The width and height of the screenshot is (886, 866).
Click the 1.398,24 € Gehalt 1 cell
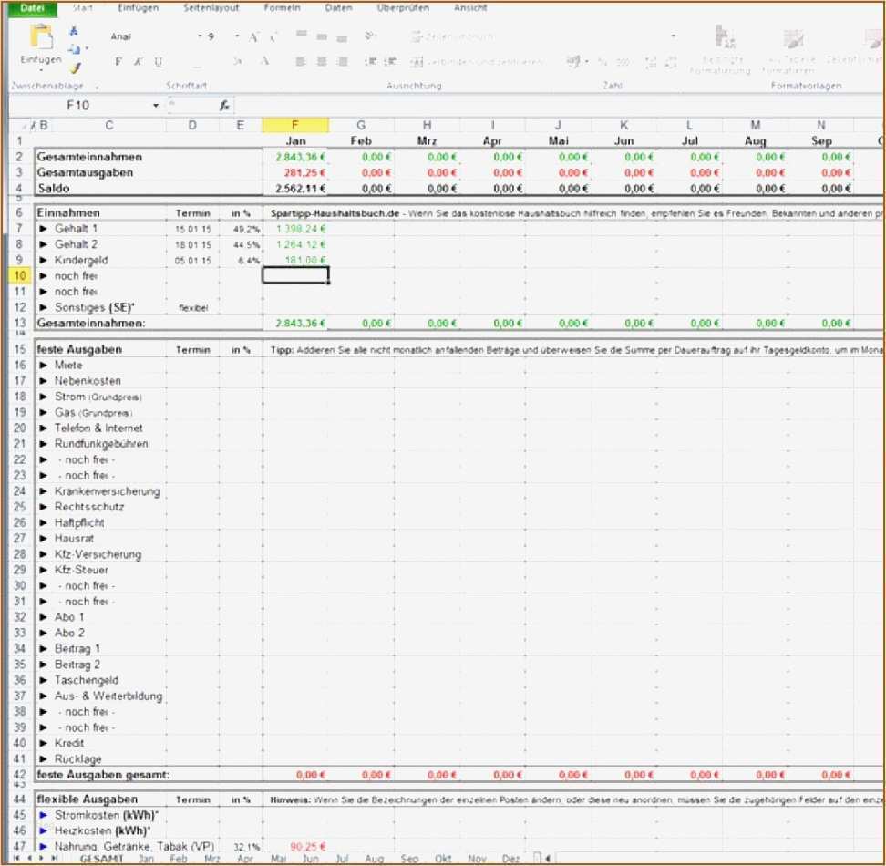click(x=295, y=229)
